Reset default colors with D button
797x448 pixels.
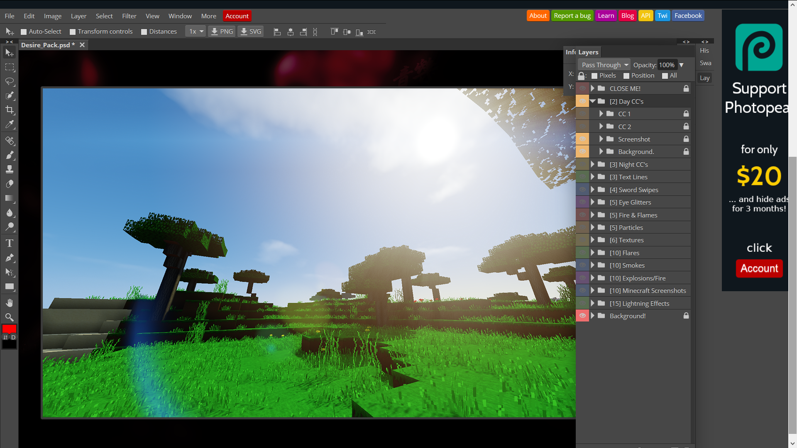pyautogui.click(x=13, y=338)
